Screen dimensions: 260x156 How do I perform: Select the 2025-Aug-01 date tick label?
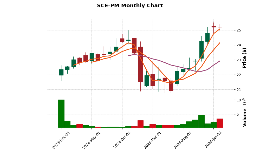(x=183, y=140)
